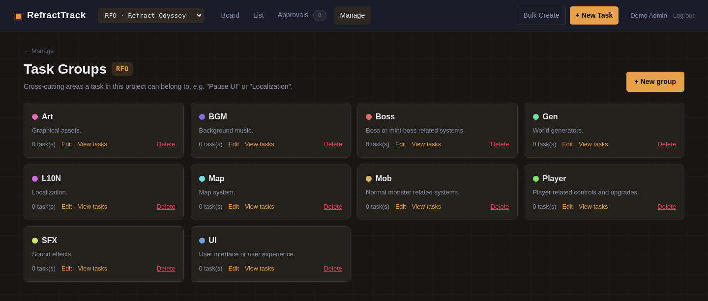708x301 pixels.
Task: Click the blue color dot for UI
Action: pos(202,241)
